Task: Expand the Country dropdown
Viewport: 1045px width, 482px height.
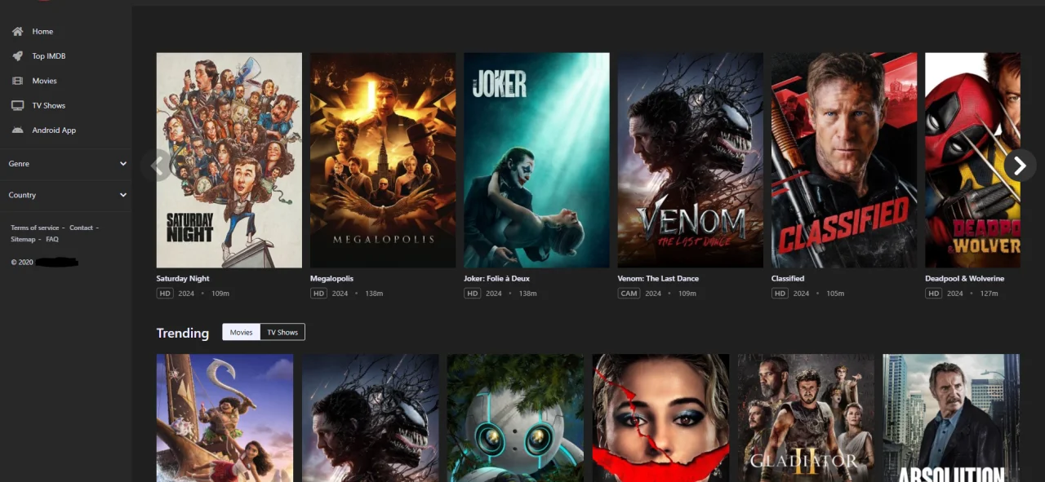Action: 66,195
